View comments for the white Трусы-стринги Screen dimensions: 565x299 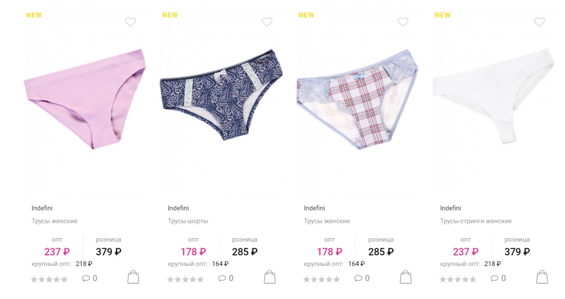pos(498,278)
